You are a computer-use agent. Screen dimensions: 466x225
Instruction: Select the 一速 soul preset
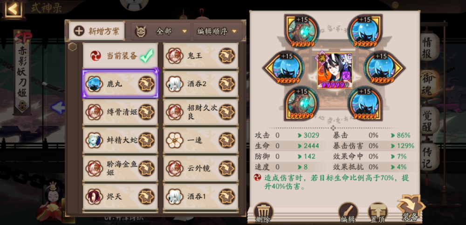click(x=200, y=140)
